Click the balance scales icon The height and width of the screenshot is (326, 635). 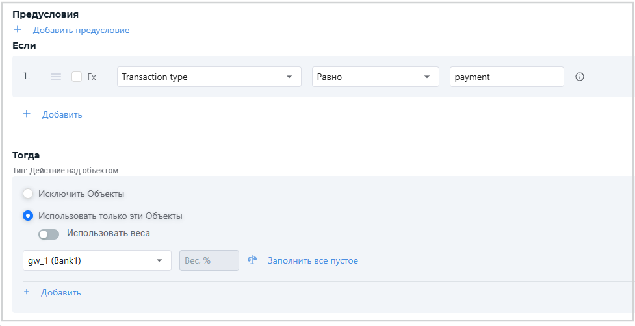pos(252,260)
